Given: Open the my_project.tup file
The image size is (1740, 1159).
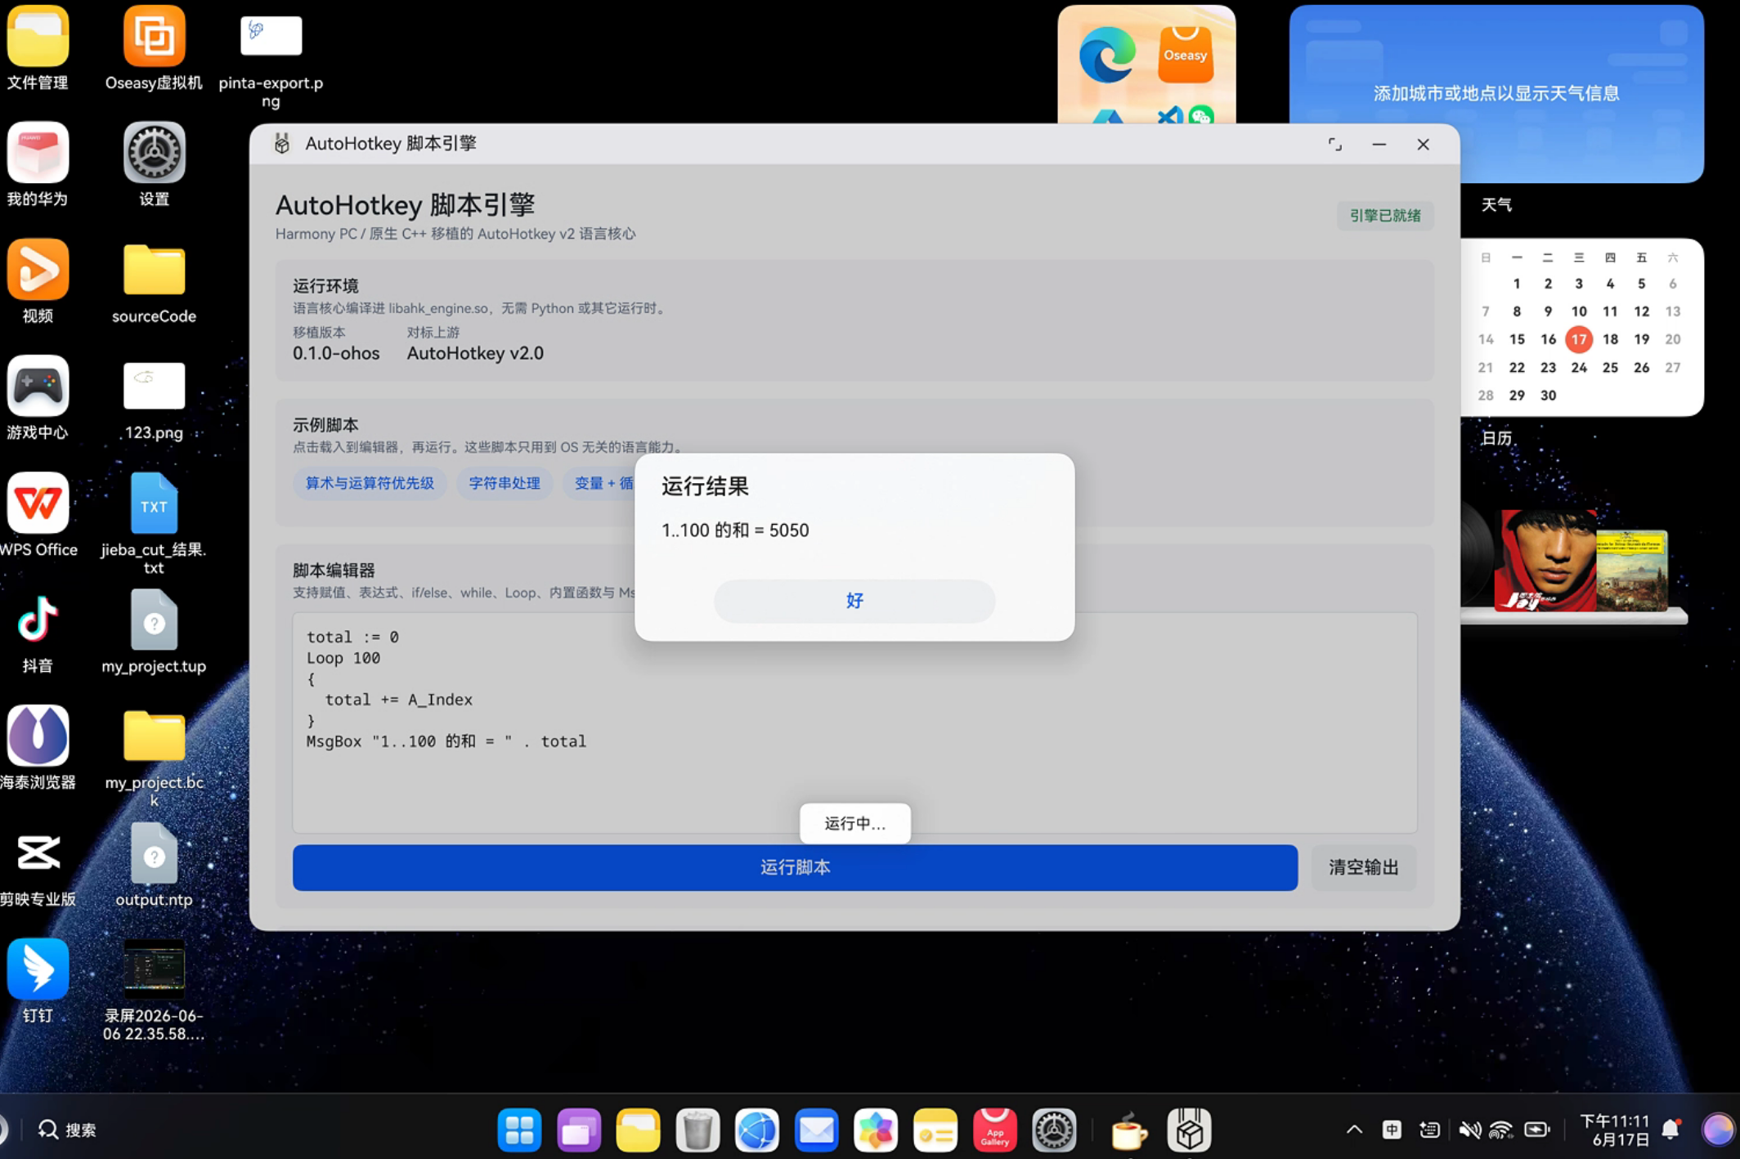Looking at the screenshot, I should pos(154,620).
